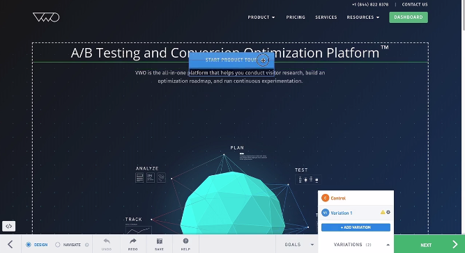The image size is (465, 253).
Task: Open the Pricing page
Action: (x=296, y=17)
